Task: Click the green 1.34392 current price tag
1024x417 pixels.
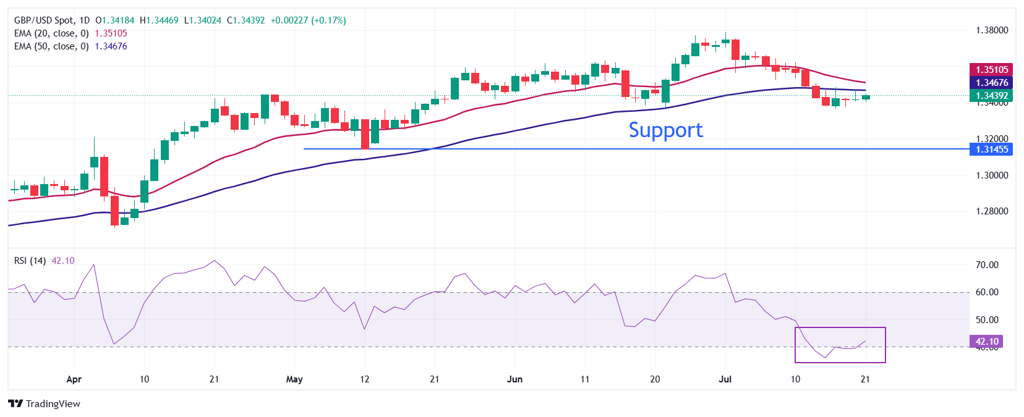Action: click(x=992, y=96)
